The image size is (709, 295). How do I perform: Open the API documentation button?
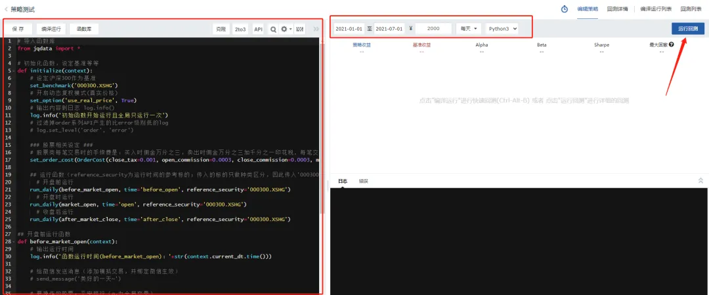click(258, 29)
